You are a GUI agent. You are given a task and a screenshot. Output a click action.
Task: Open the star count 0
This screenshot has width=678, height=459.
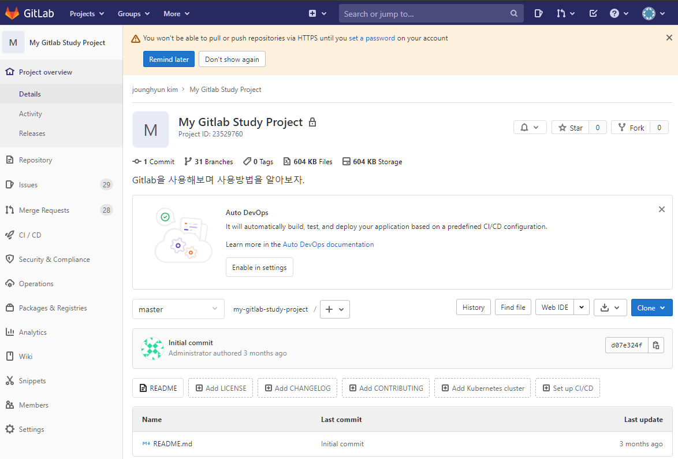pyautogui.click(x=598, y=128)
